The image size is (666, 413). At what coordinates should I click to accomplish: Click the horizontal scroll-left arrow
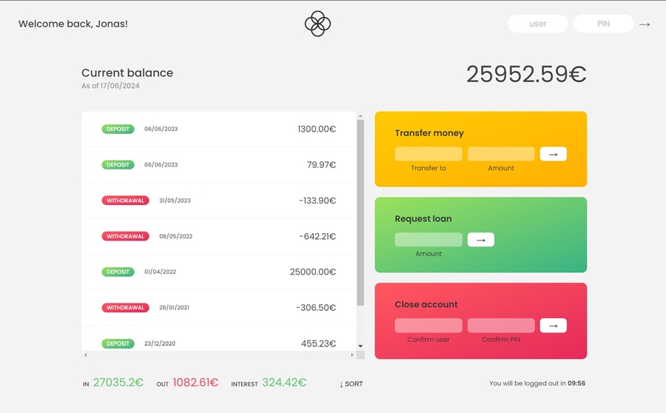(x=85, y=355)
